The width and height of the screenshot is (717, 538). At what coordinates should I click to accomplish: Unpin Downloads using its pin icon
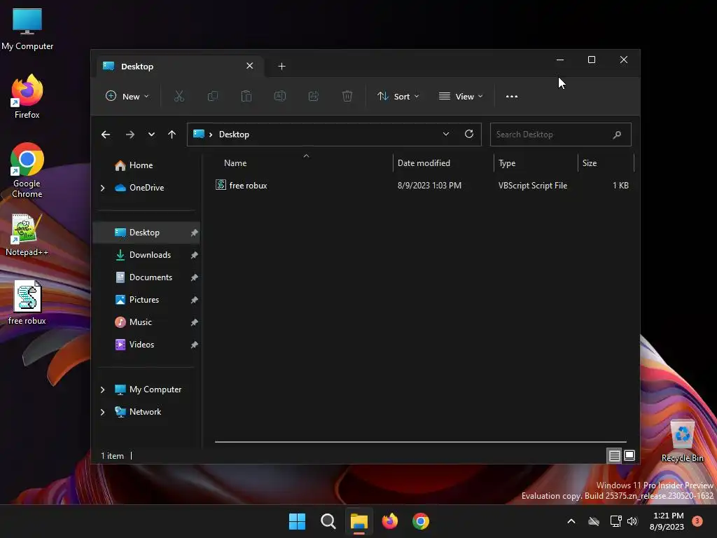(195, 255)
